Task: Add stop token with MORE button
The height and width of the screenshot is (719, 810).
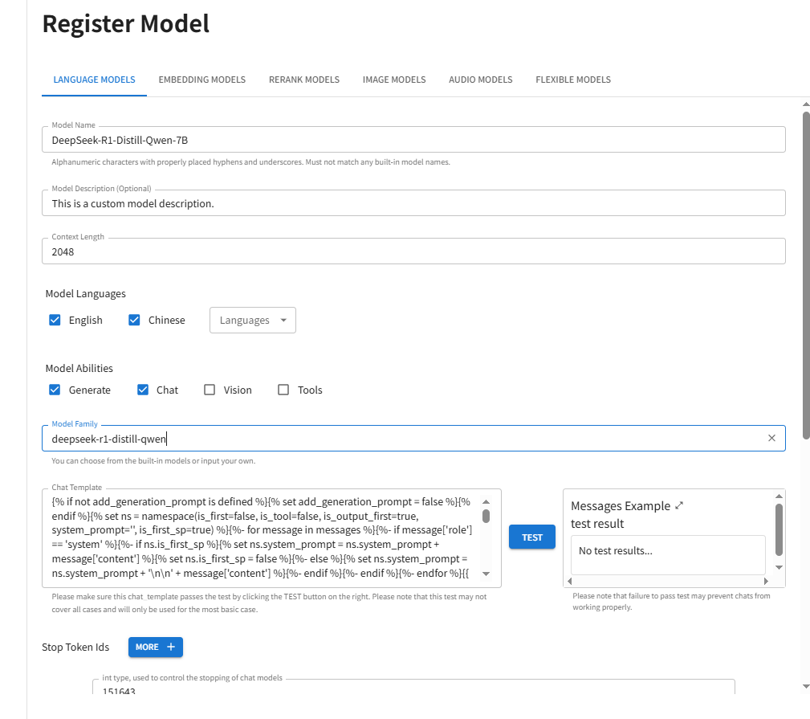Action: [155, 647]
